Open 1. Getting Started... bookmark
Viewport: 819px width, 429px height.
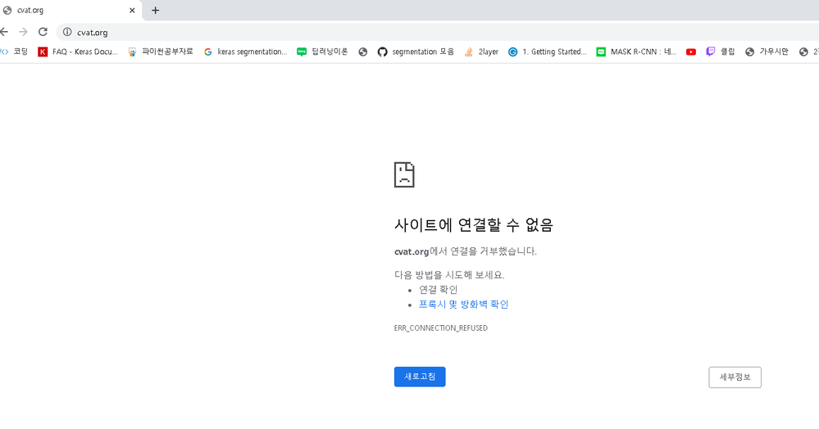548,52
